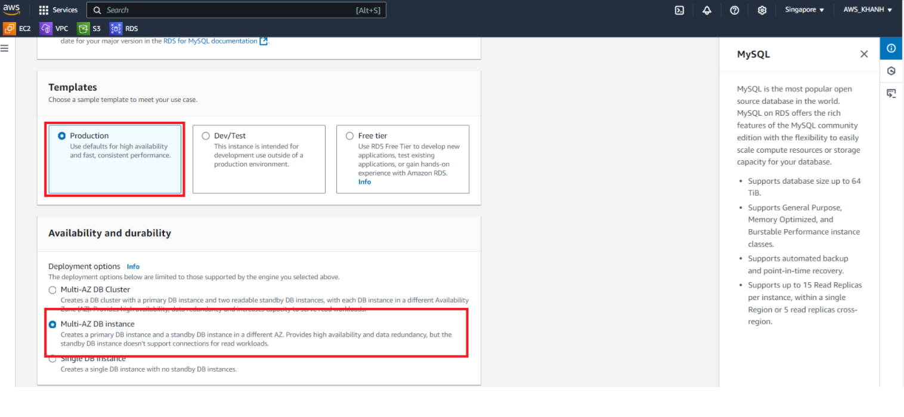Expand the AWS_KHANH account menu
Image resolution: width=904 pixels, height=417 pixels.
click(x=868, y=10)
